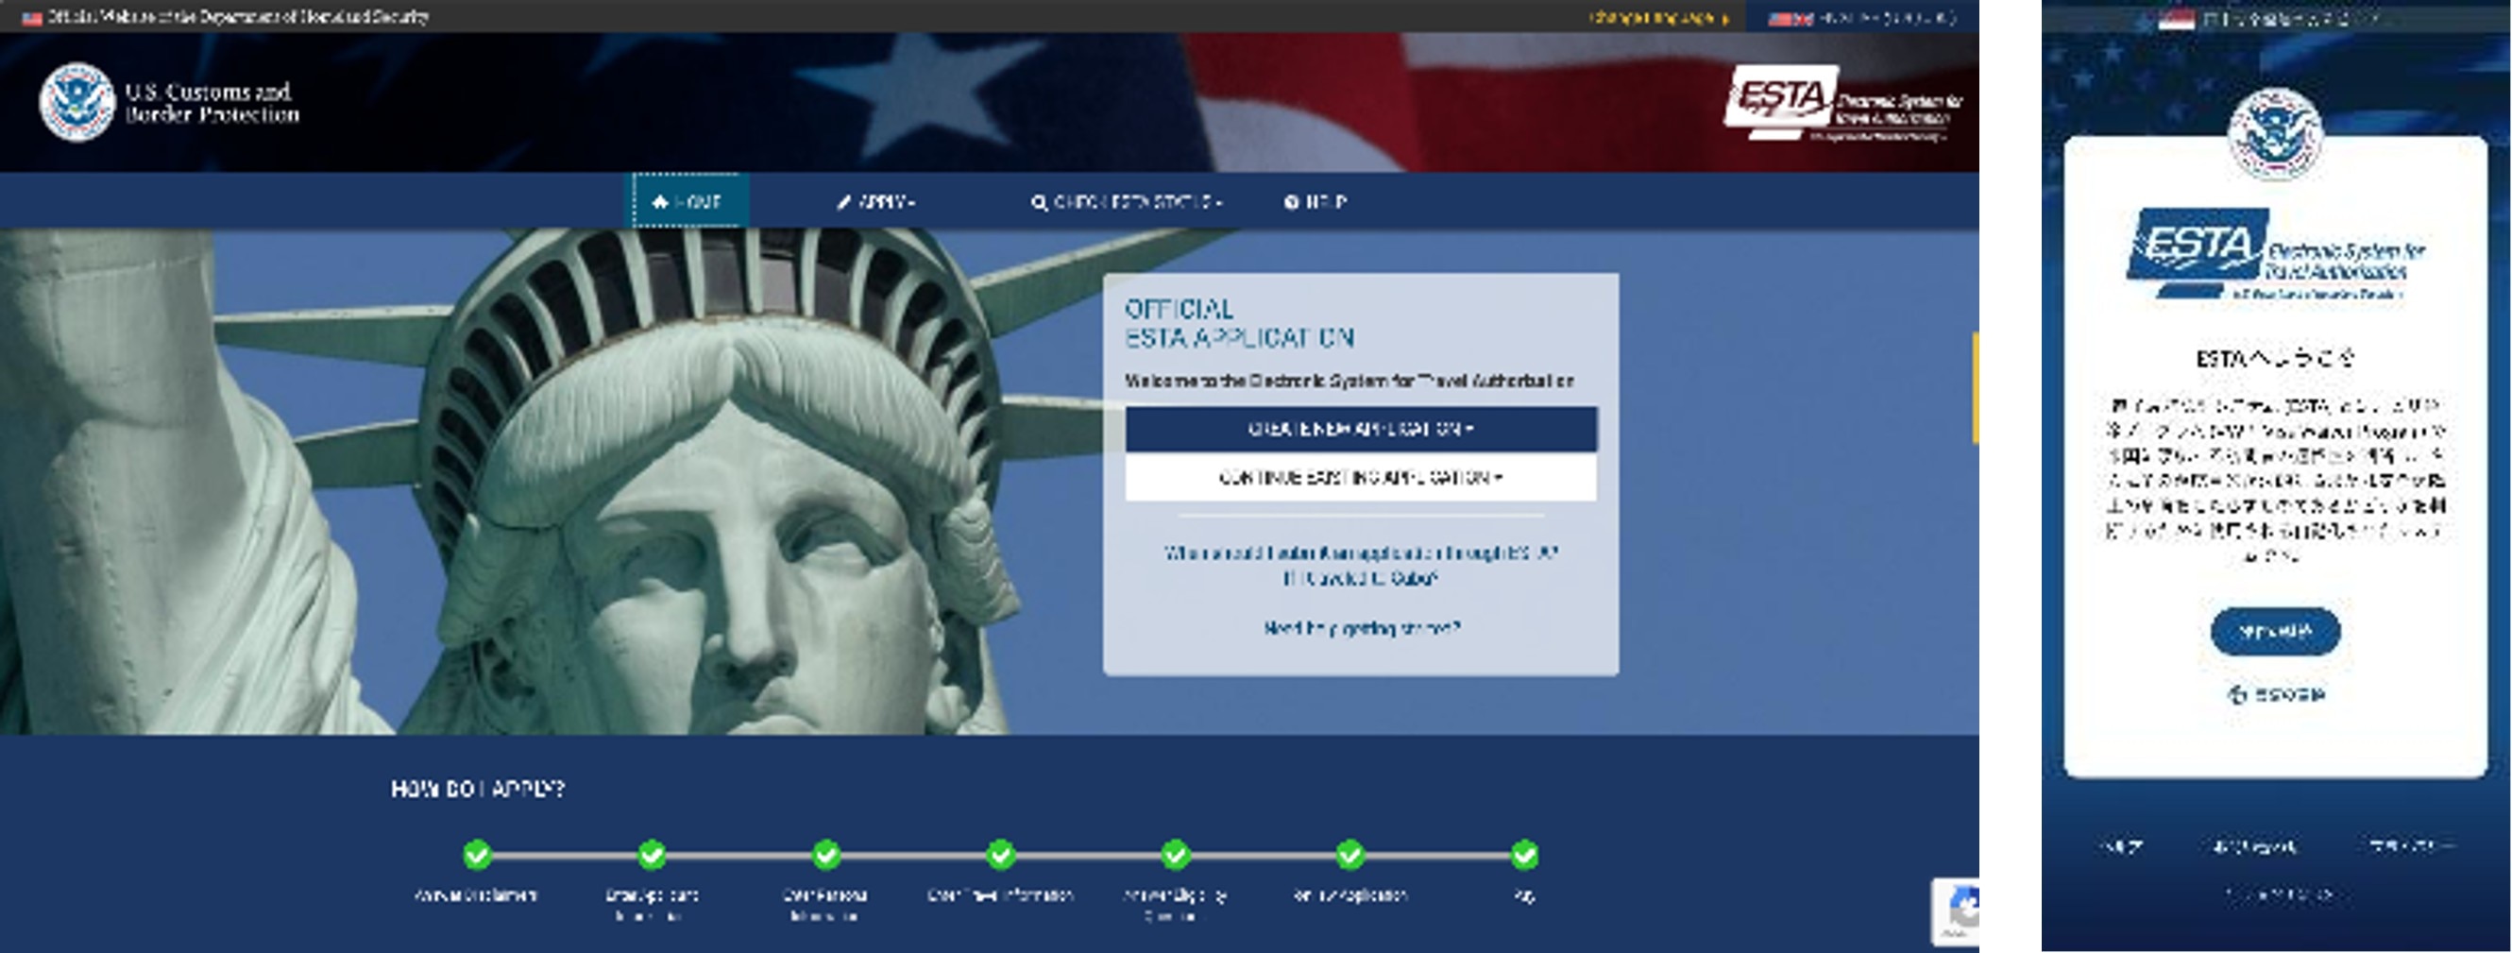Open the Help menu item

(1315, 202)
